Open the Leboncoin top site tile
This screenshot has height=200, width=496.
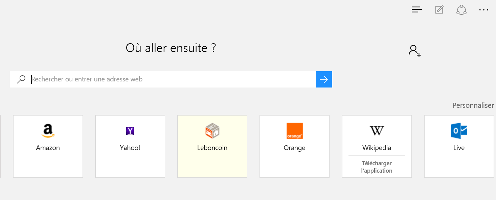(x=212, y=146)
